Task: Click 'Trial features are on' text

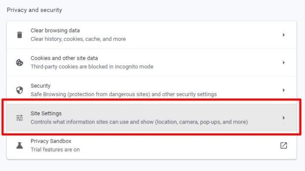Action: [55, 150]
